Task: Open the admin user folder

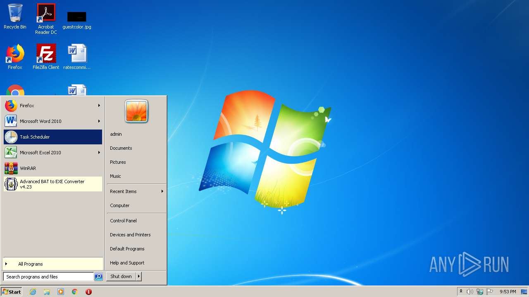Action: tap(116, 134)
